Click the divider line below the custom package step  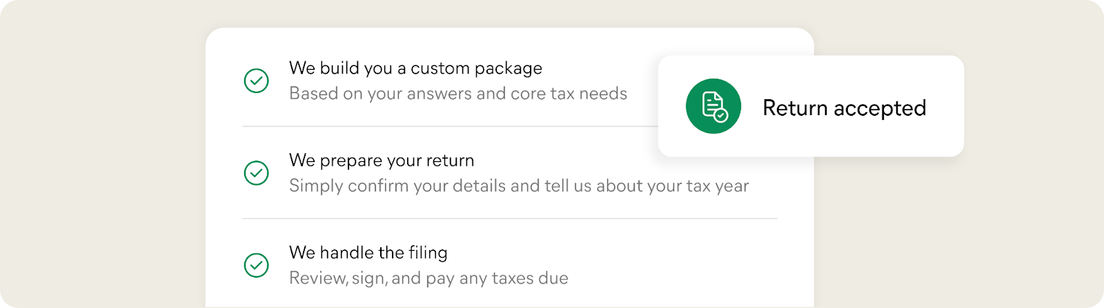tap(448, 127)
